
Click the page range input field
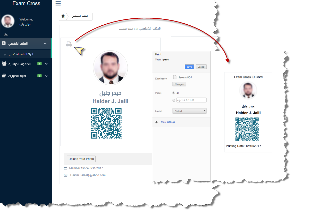tap(191, 100)
